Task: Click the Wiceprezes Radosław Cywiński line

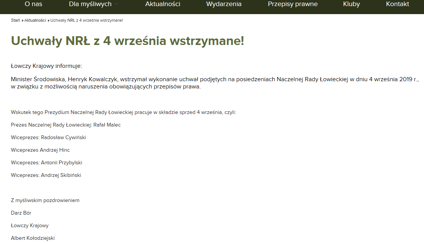Action: 49,137
